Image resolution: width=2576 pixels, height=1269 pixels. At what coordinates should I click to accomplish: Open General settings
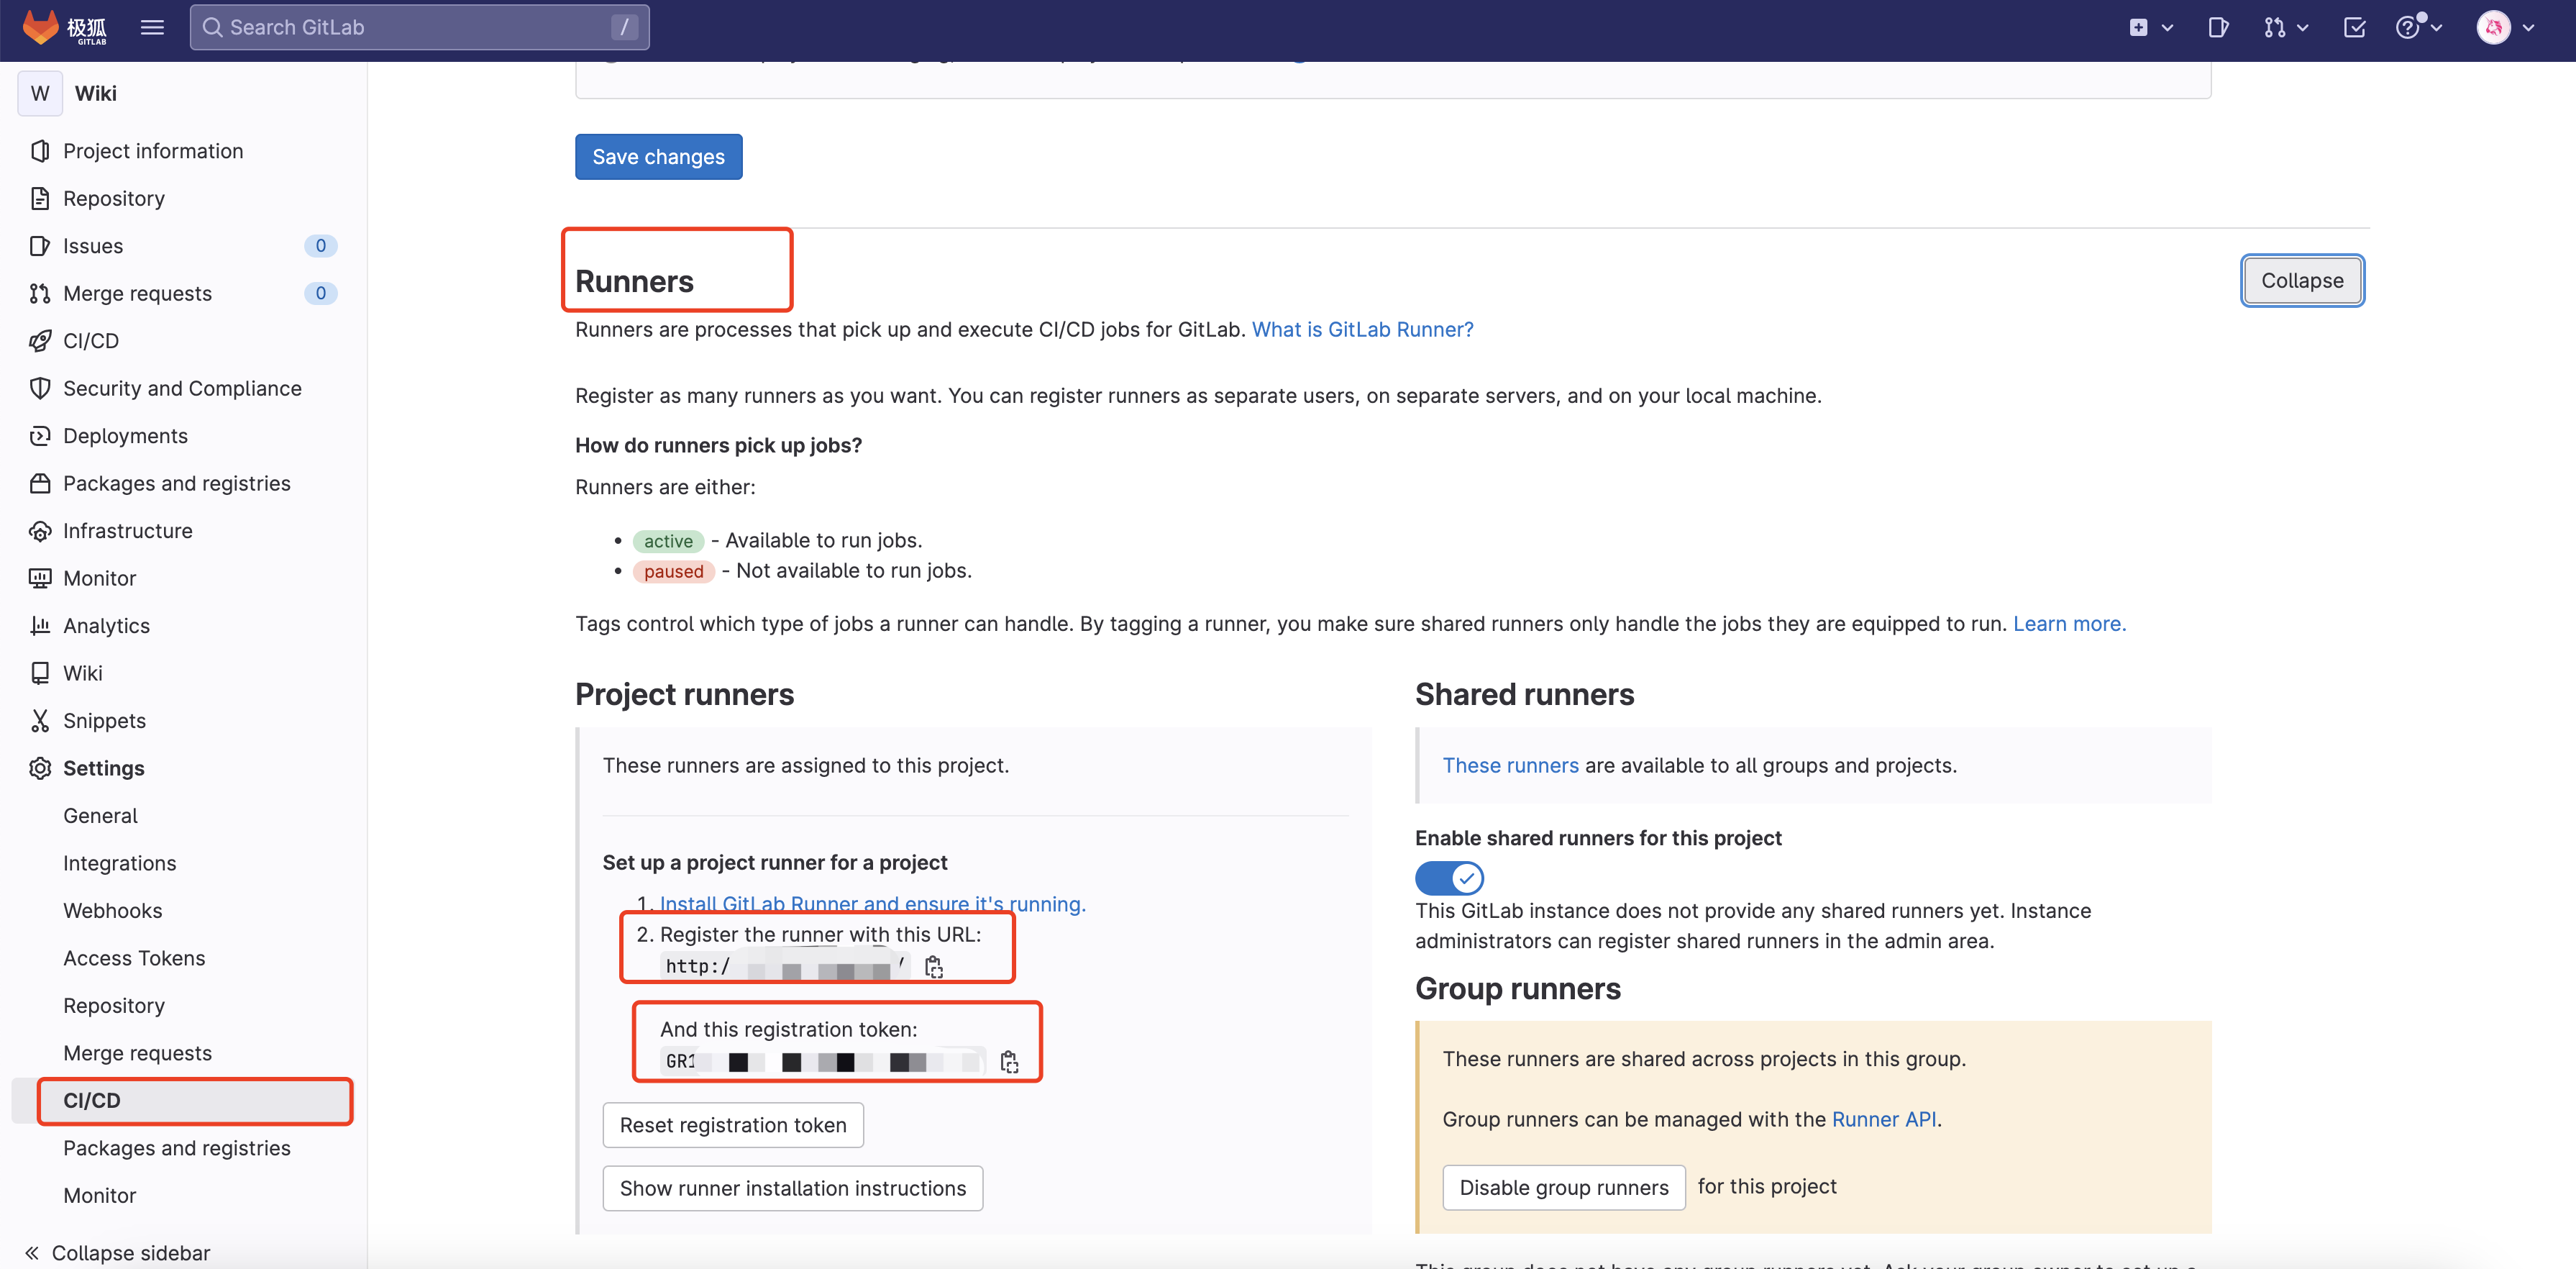pyautogui.click(x=100, y=816)
